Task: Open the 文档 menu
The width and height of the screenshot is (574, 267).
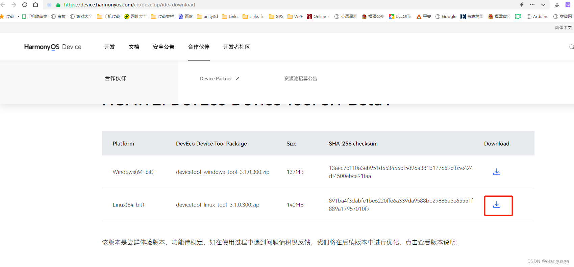Action: (x=134, y=47)
